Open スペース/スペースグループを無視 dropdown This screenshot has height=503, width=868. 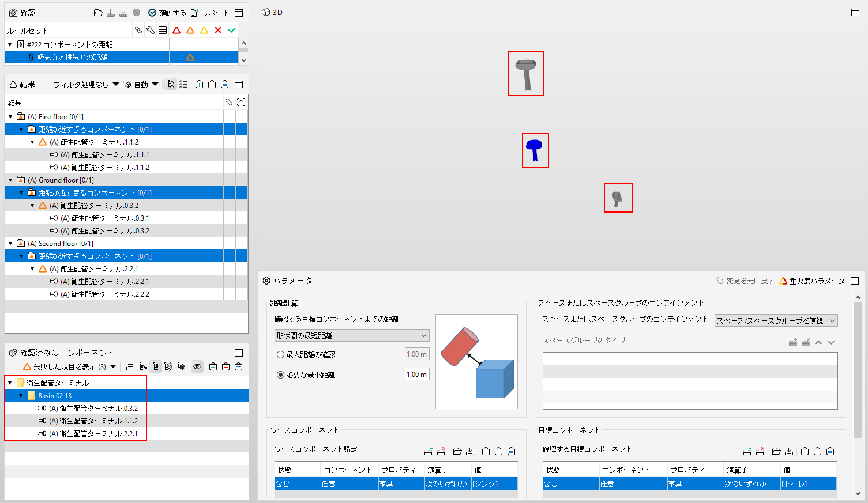(776, 321)
